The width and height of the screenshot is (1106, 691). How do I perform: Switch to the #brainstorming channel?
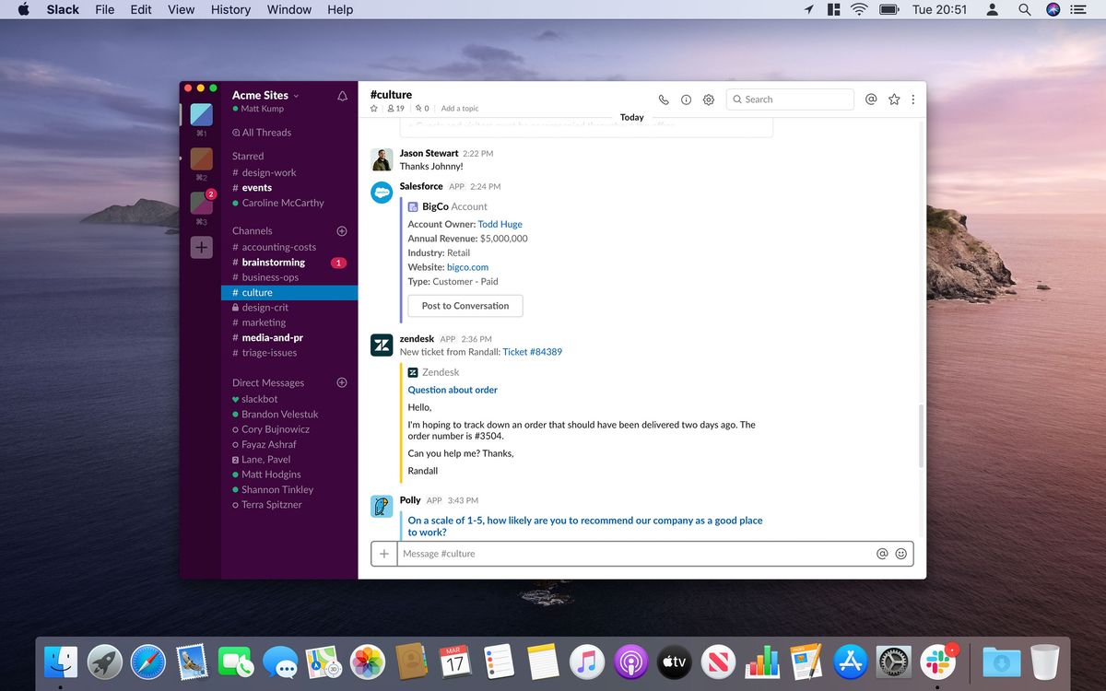272,262
